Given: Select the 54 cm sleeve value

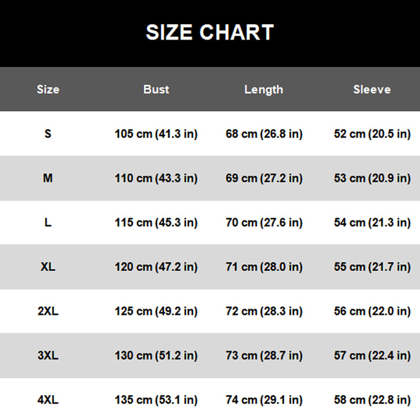Looking at the screenshot, I should pos(372,223).
